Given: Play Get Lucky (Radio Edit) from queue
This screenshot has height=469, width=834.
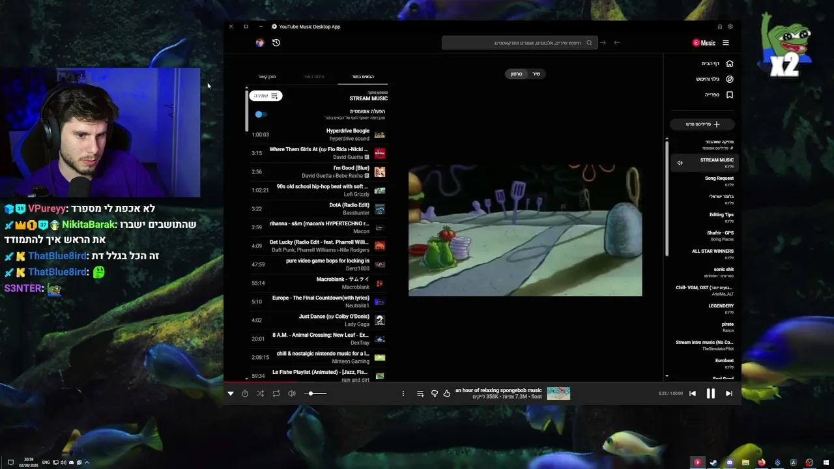Looking at the screenshot, I should [x=319, y=246].
